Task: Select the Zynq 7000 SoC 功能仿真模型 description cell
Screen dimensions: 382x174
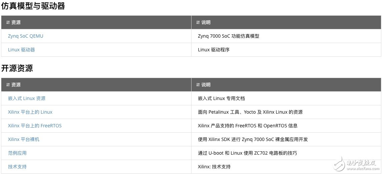Action: coord(229,36)
